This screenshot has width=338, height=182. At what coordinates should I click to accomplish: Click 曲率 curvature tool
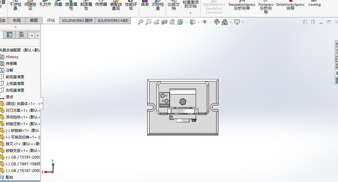click(x=145, y=4)
